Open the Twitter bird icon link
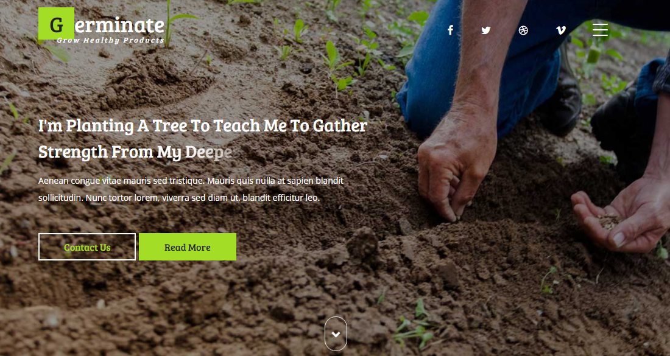670x356 pixels. pos(486,30)
